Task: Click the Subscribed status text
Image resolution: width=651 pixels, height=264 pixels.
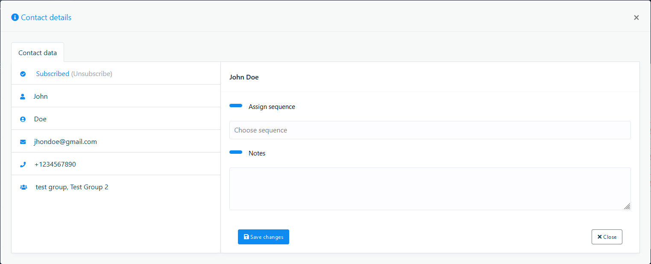Action: tap(53, 74)
